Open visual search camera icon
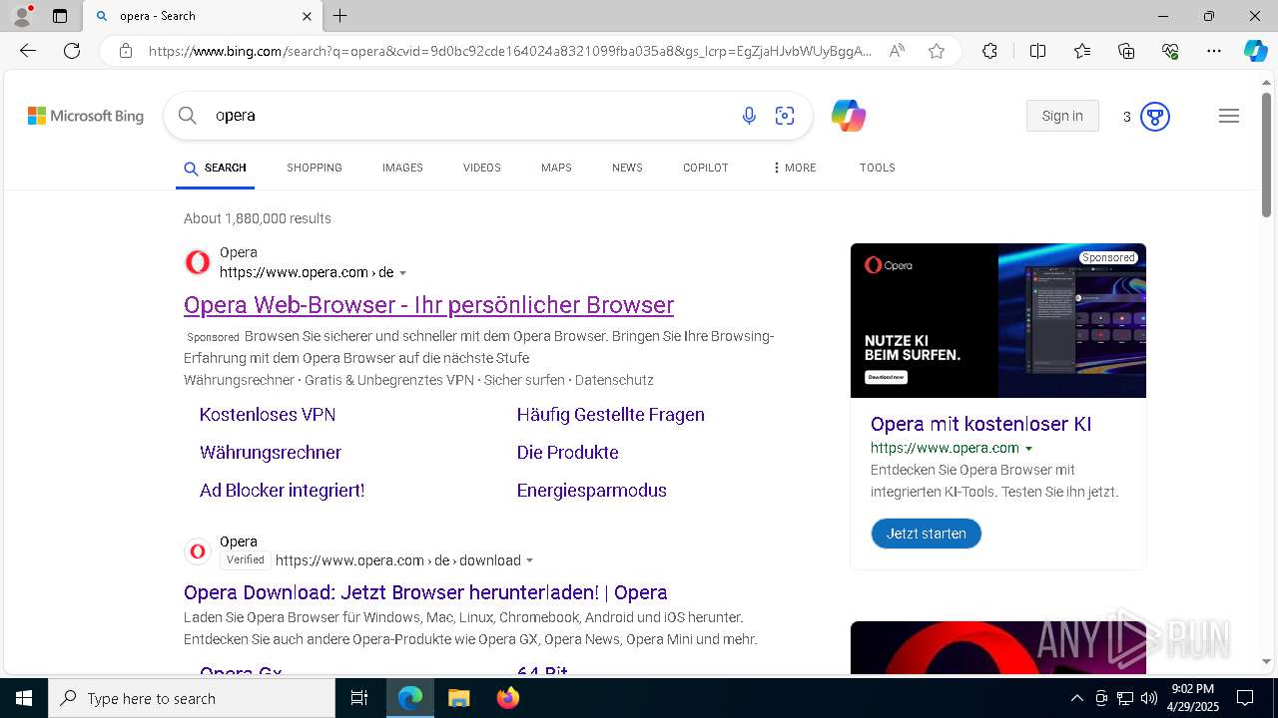 click(x=785, y=116)
